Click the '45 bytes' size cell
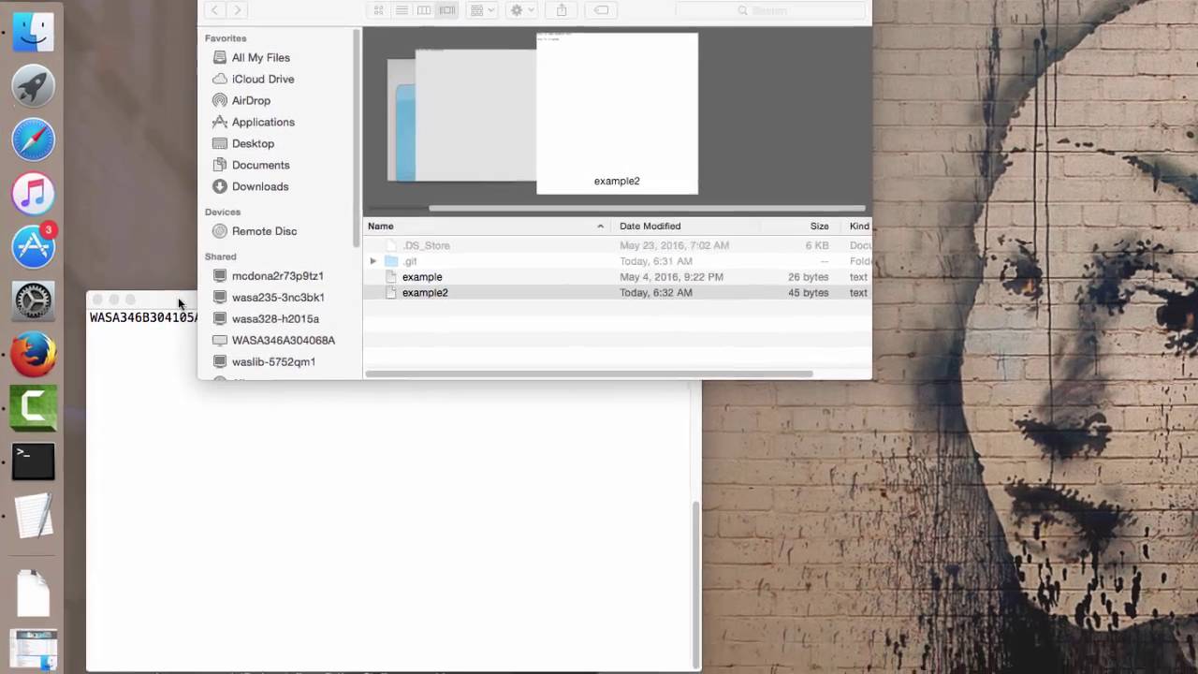Viewport: 1198px width, 674px height. click(808, 293)
